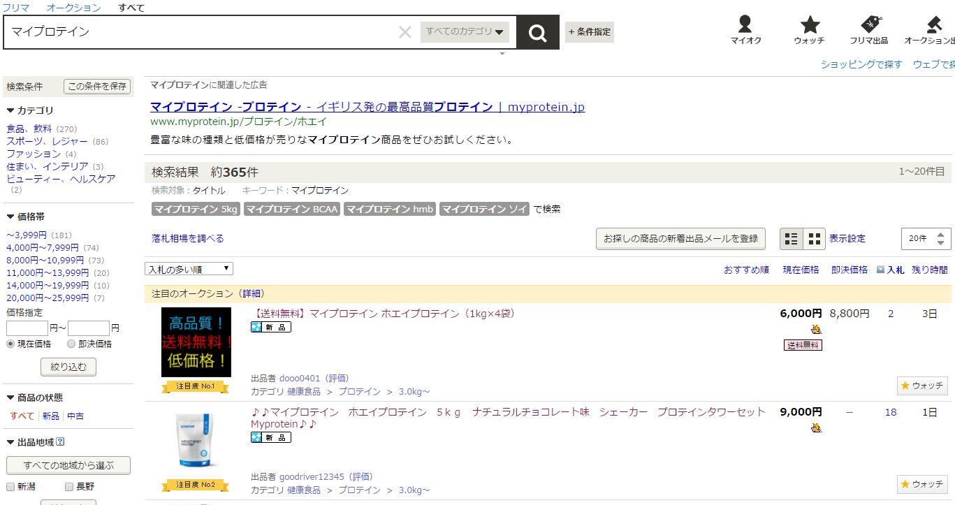Screen dimensions: 955x505
Task: Filter by 食品、飲料 category
Action: coord(29,129)
